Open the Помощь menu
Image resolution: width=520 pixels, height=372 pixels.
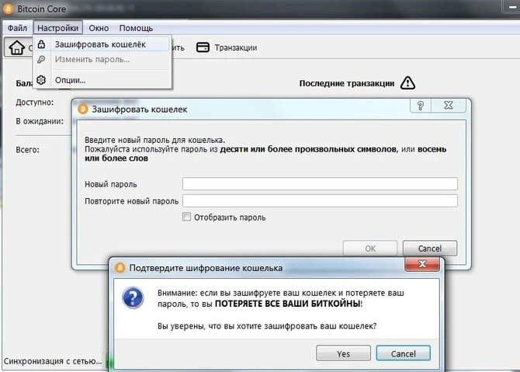point(136,28)
